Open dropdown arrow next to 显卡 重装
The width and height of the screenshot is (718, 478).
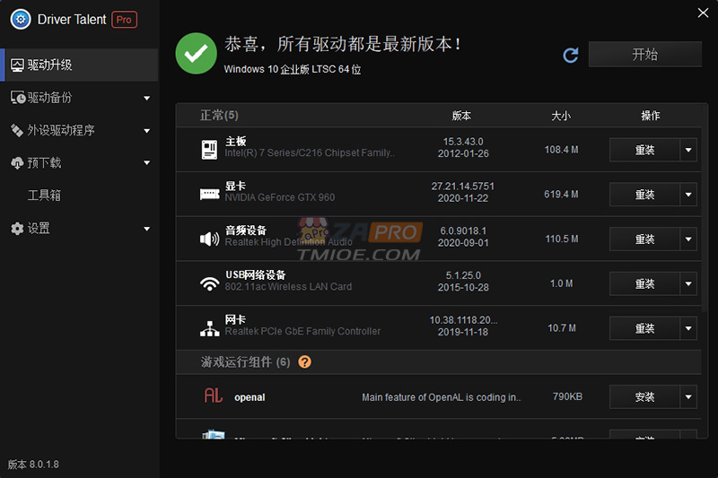tap(688, 195)
